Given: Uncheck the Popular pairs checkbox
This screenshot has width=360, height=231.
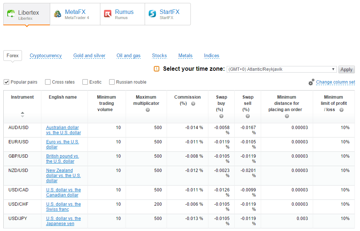Looking at the screenshot, I should pos(6,82).
